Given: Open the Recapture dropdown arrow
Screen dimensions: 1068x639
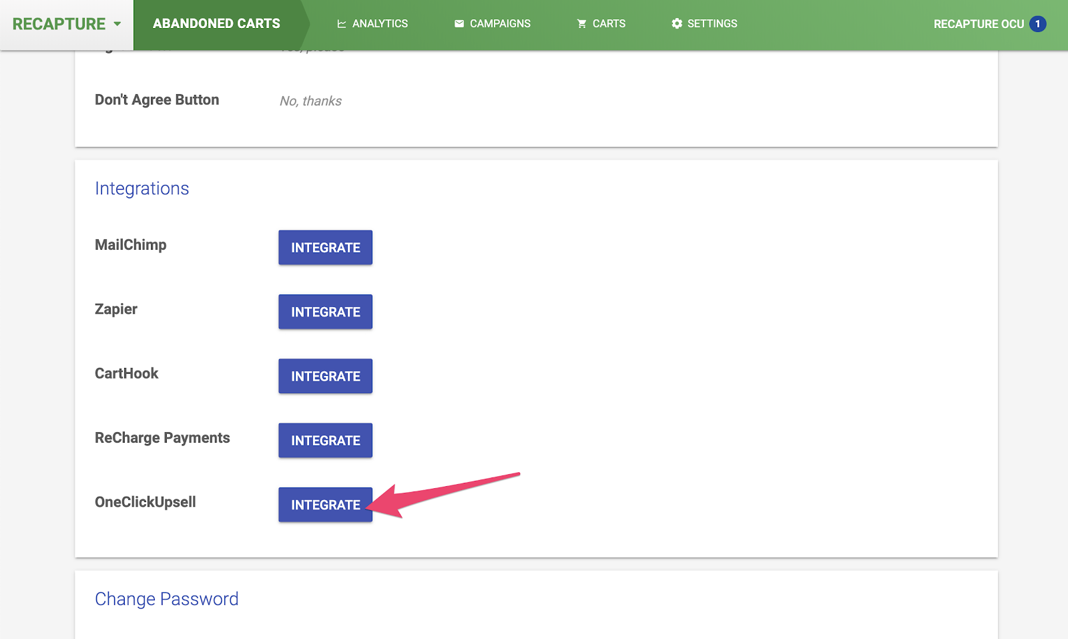Looking at the screenshot, I should coord(117,24).
